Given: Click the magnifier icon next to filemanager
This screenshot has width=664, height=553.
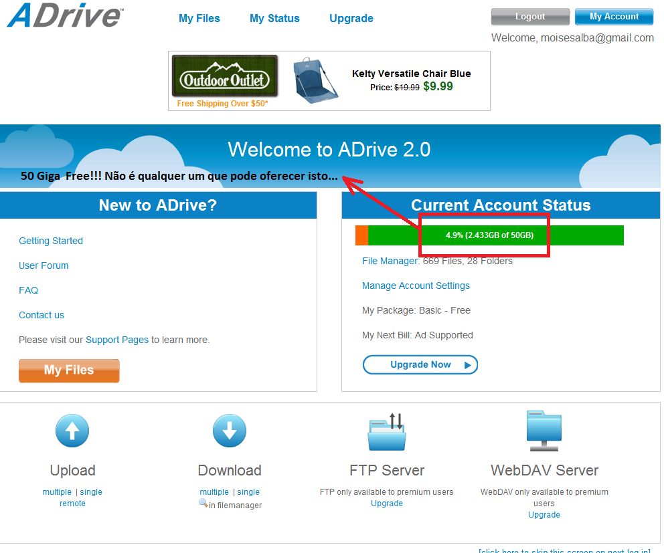Looking at the screenshot, I should pyautogui.click(x=203, y=503).
